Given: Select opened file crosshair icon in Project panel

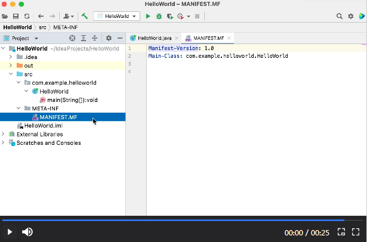Looking at the screenshot, I should tap(72, 38).
